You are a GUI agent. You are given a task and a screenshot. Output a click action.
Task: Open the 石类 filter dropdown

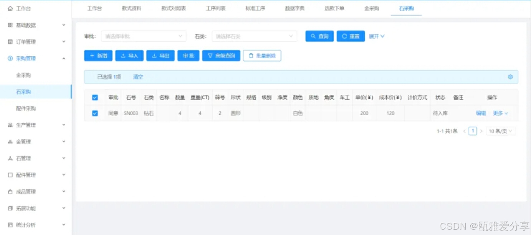pyautogui.click(x=254, y=36)
